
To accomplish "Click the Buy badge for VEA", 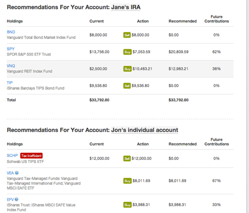I will click(127, 181).
